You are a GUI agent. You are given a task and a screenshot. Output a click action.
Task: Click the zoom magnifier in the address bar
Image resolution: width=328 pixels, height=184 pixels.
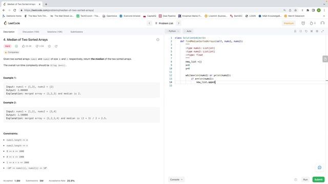pos(284,10)
